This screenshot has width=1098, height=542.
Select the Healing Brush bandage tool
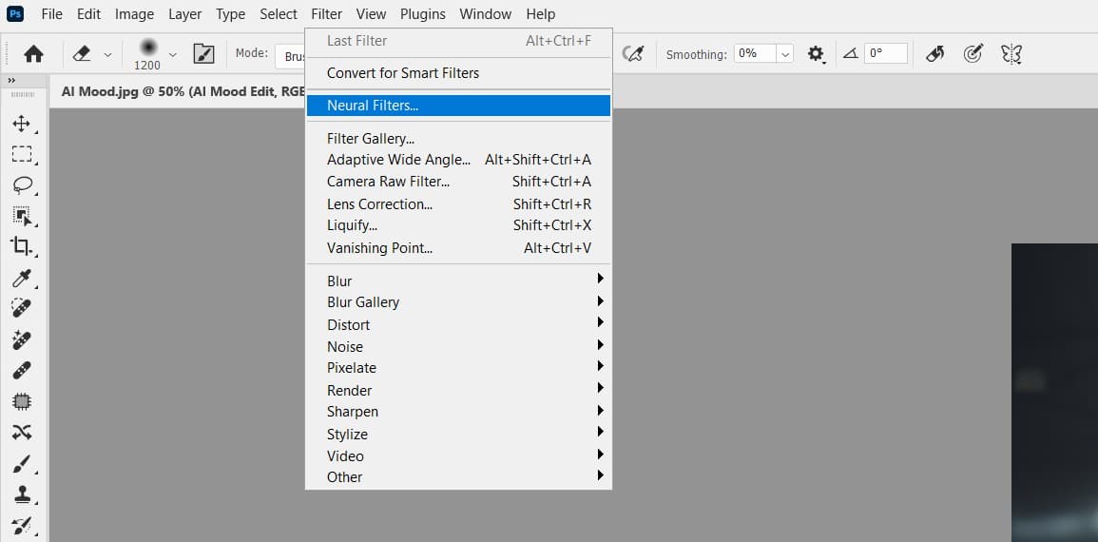[22, 370]
